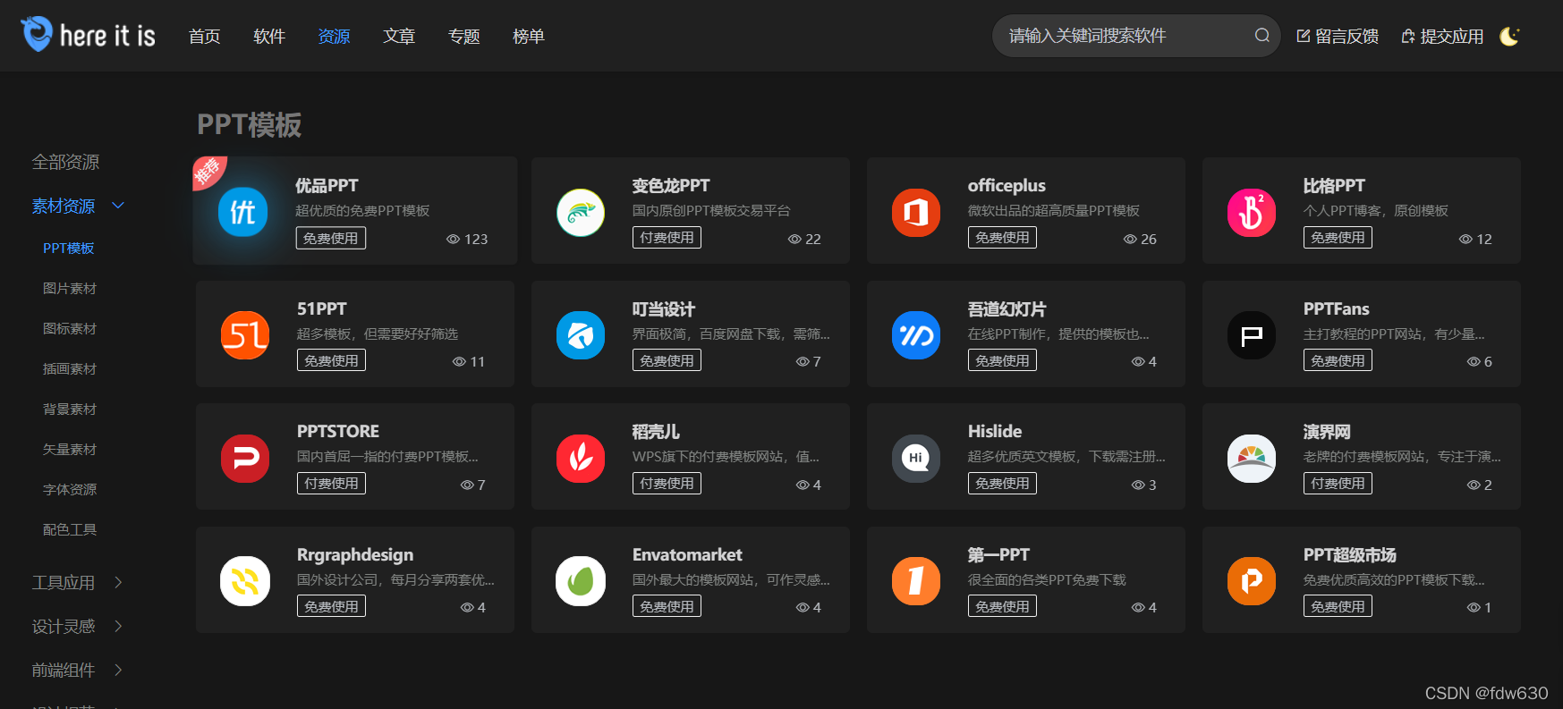Select 字体资源 in the sidebar
This screenshot has width=1563, height=709.
click(x=70, y=489)
